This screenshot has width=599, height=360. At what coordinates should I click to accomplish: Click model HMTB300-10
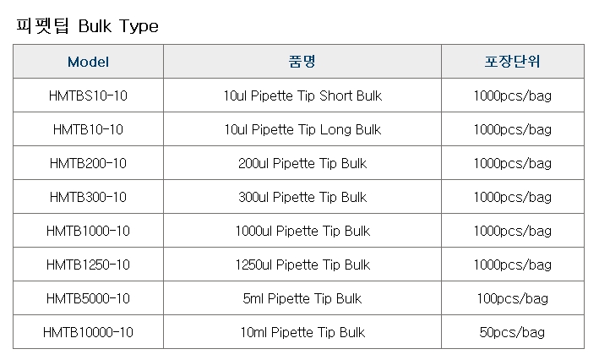[88, 197]
